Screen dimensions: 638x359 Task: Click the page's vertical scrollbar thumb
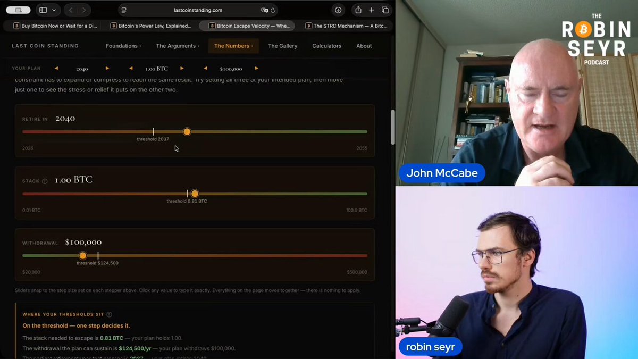(393, 127)
